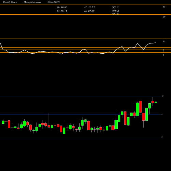The image size is (171, 171).
Task: Click the 'OH: 2' readout
Action: click(115, 11)
